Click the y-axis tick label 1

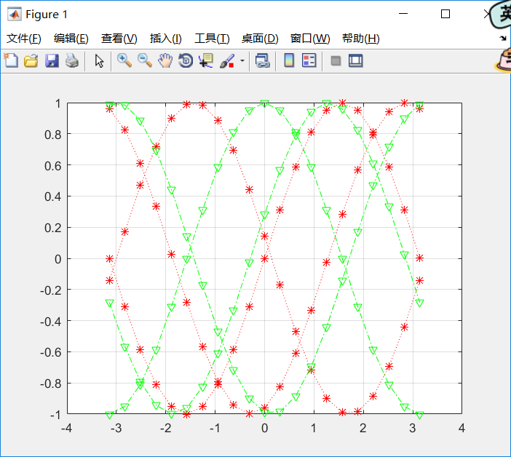[x=58, y=103]
